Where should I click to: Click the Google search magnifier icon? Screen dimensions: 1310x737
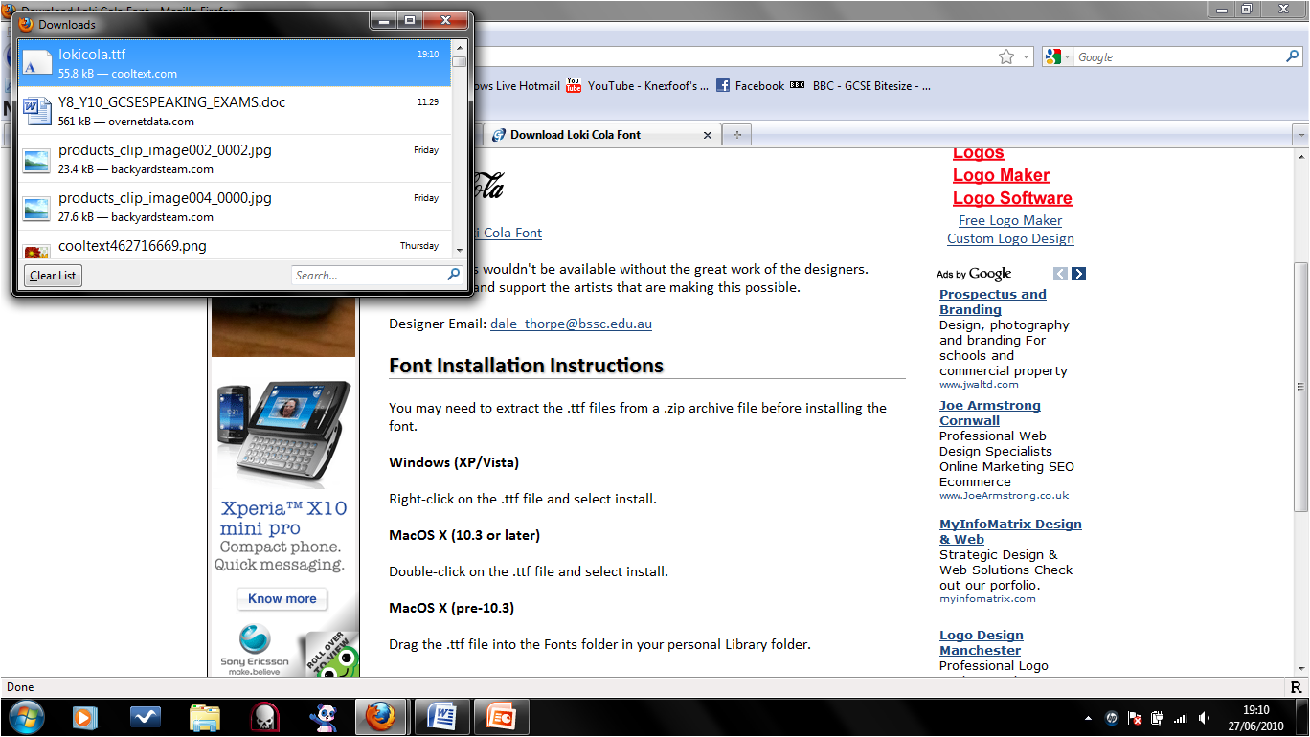[x=1292, y=56]
